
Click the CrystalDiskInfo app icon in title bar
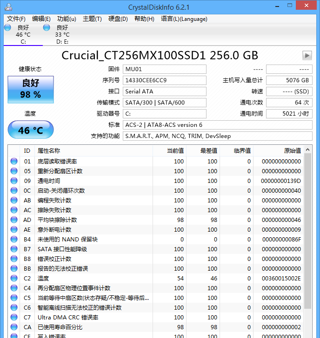click(x=8, y=7)
